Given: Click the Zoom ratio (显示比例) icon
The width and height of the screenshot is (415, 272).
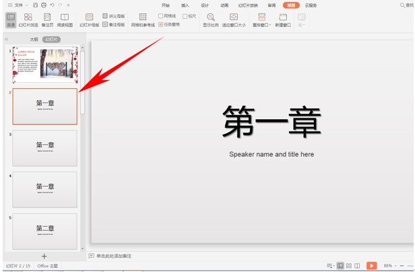Looking at the screenshot, I should (211, 20).
